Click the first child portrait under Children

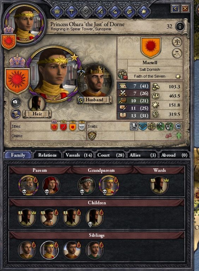click(27, 218)
